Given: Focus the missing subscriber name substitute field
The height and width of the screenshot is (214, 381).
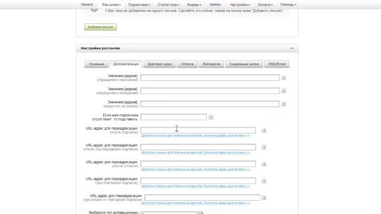Looking at the screenshot, I should point(173,117).
